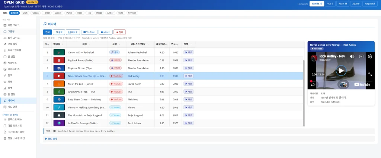Open the 고정 컬럼 pin item
Viewport: 381px width, 158px height.
pyautogui.click(x=18, y=44)
